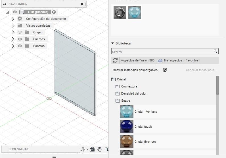Click the Vistas guardadas folder icon
This screenshot has height=158, width=226.
[x=20, y=25]
